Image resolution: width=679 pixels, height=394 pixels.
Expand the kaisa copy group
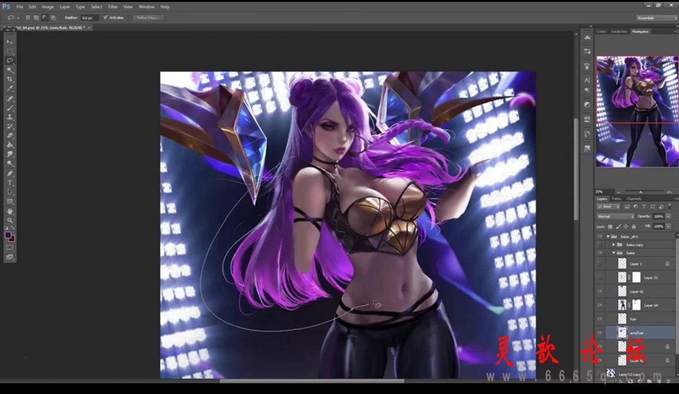(614, 245)
